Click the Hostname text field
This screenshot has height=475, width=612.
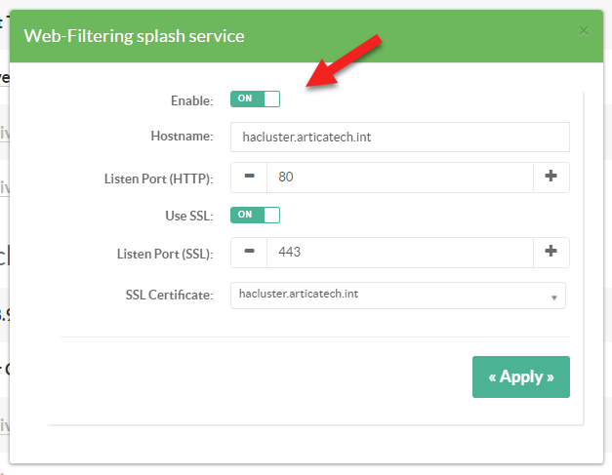(399, 138)
